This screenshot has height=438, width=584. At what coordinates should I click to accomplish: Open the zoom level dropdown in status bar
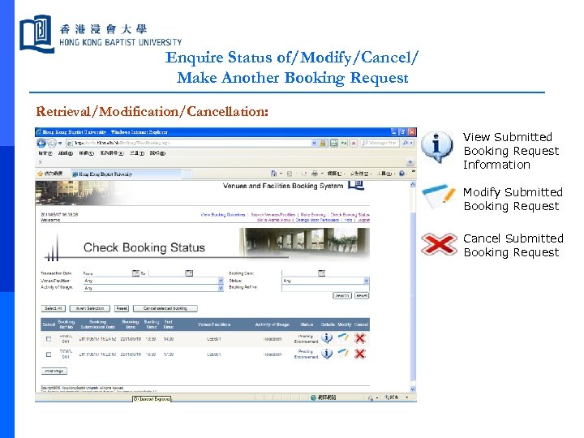point(406,397)
